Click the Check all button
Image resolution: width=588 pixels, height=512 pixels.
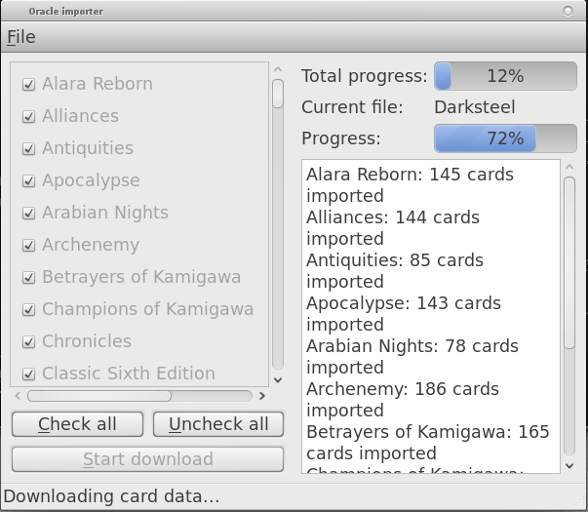click(77, 424)
